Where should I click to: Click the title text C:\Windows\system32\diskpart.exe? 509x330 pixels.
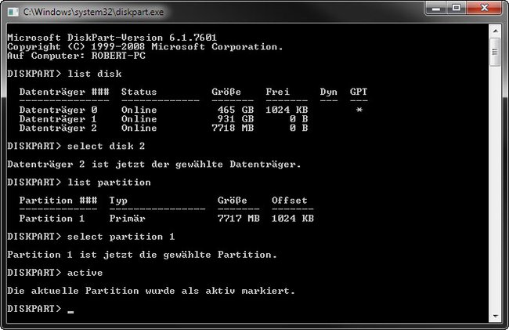click(x=93, y=12)
